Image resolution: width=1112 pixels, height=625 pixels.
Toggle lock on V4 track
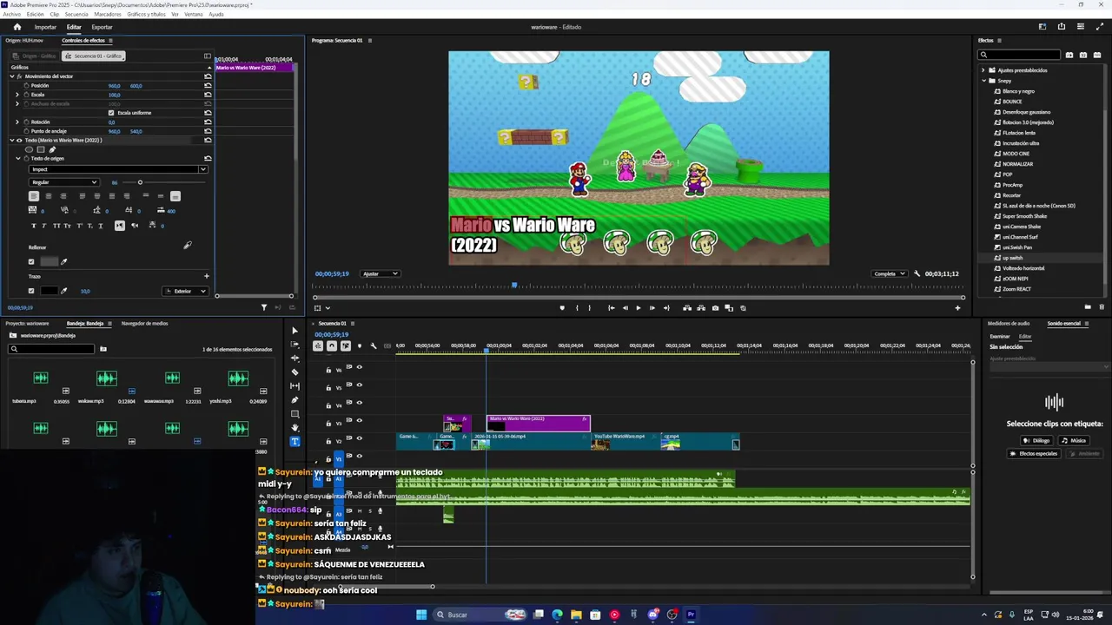point(328,405)
